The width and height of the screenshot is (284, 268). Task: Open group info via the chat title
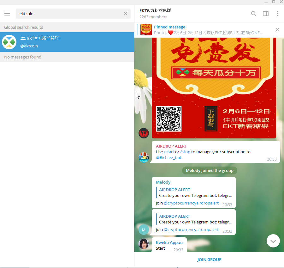tap(155, 11)
